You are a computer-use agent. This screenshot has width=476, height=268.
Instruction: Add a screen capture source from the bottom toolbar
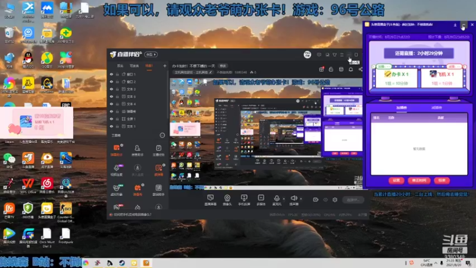click(210, 200)
